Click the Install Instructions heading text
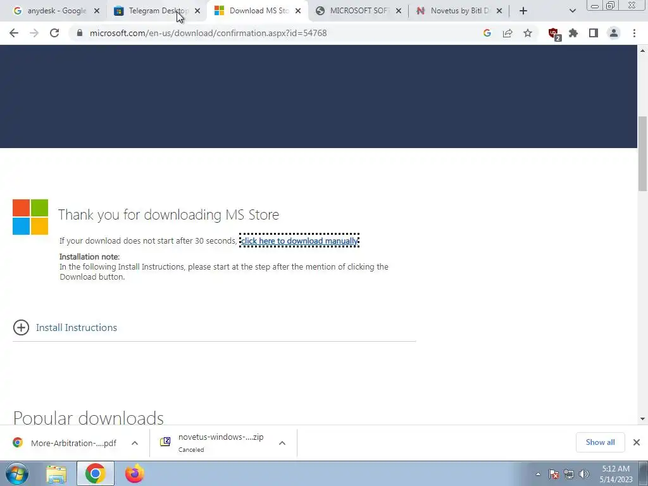648x486 pixels. coord(77,328)
